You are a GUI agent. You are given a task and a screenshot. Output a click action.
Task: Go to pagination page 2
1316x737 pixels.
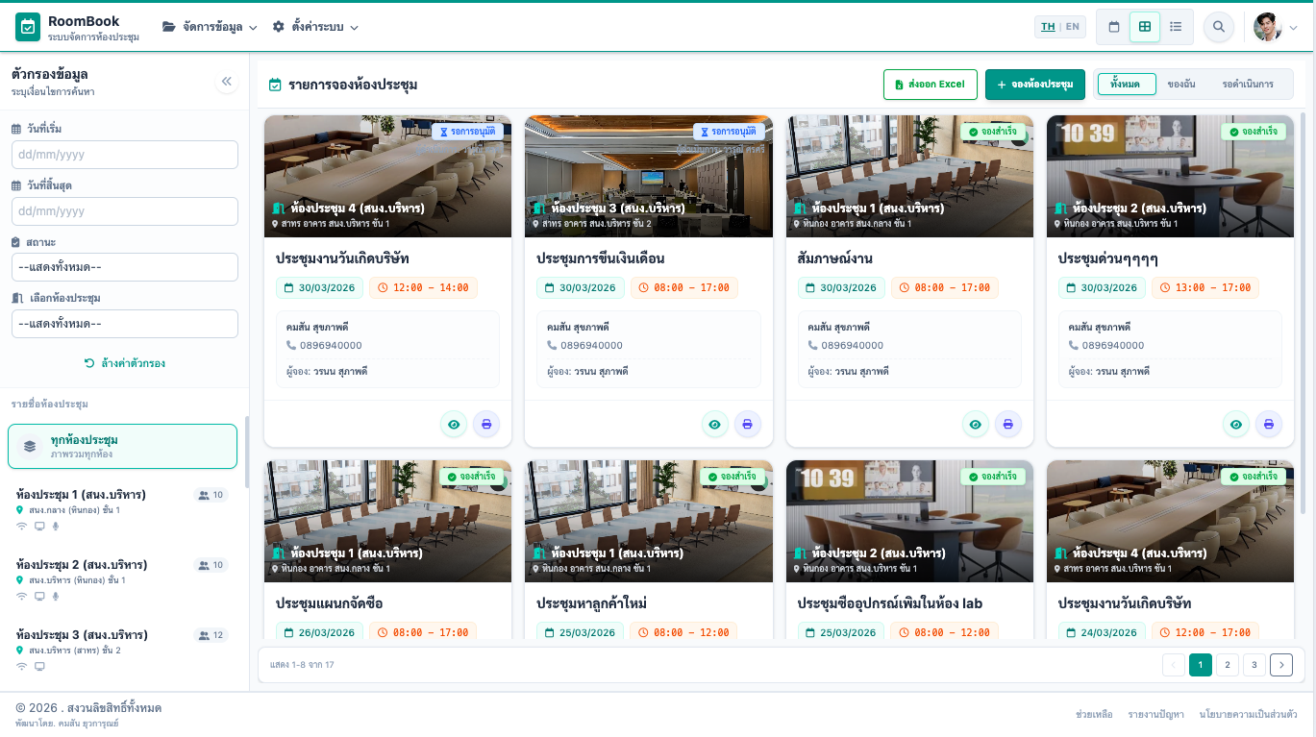(x=1228, y=665)
